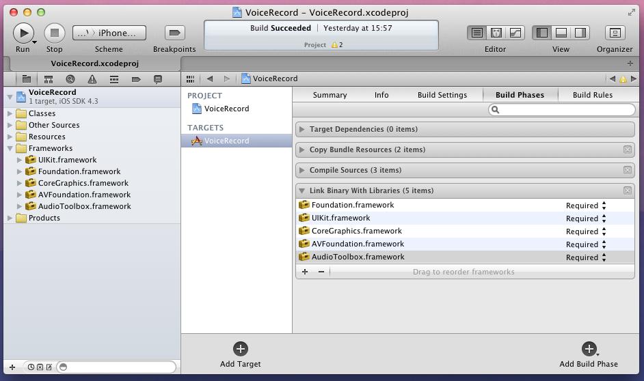Select AudioToolbox.framework in the navigator

pyautogui.click(x=85, y=206)
